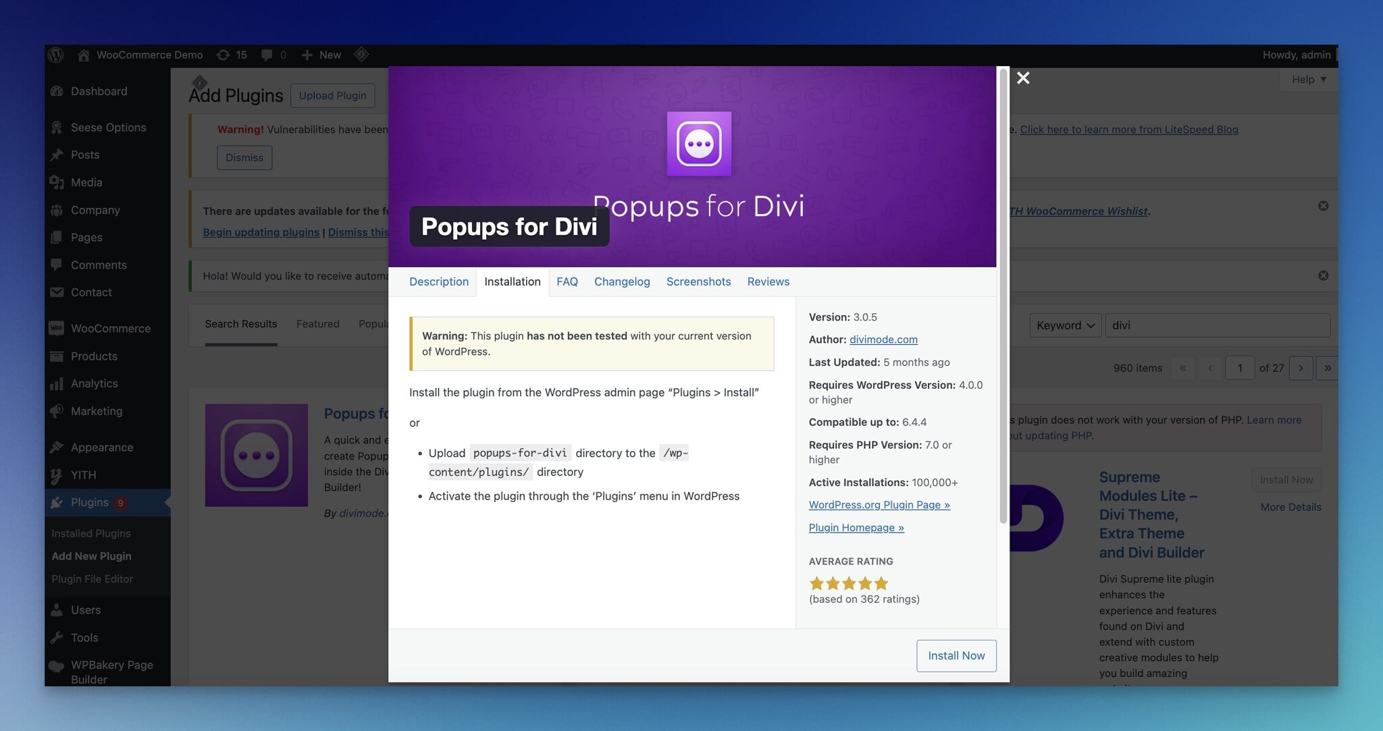The width and height of the screenshot is (1383, 731).
Task: Switch to Description tab in modal
Action: tap(438, 281)
